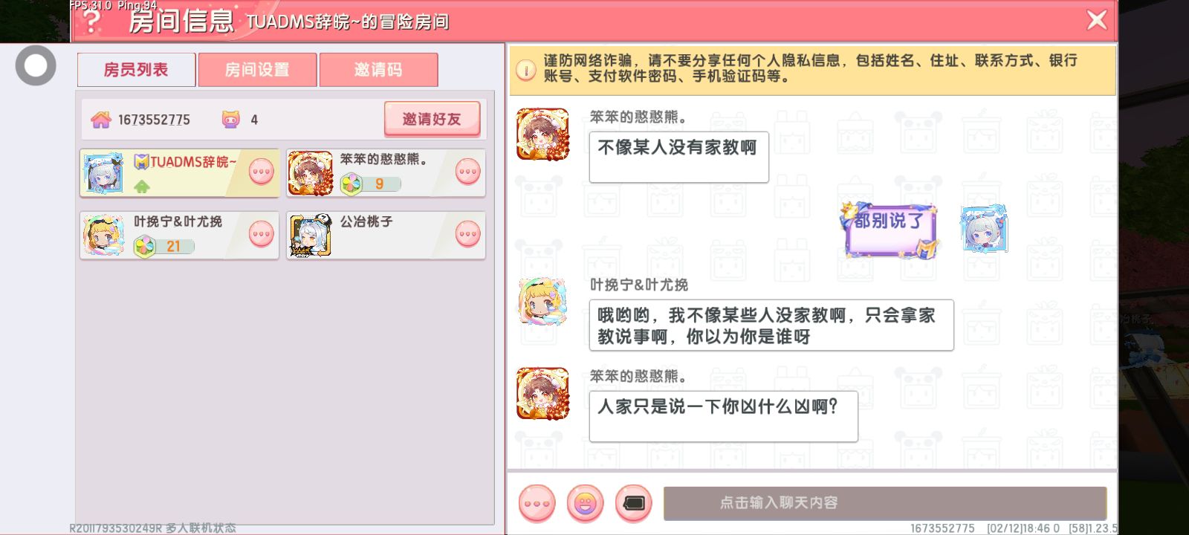View 公冶桃子 avatar in member list
Viewport: 1189px width, 535px height.
coord(310,235)
